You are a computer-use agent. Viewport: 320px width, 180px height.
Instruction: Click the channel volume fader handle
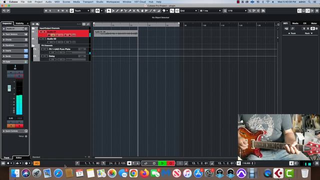9,88
